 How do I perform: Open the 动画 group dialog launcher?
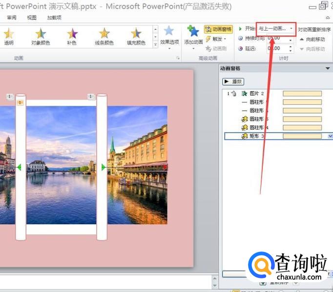178,58
